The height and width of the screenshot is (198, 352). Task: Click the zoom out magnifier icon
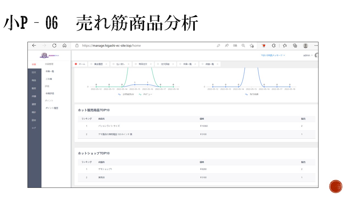[243, 46]
